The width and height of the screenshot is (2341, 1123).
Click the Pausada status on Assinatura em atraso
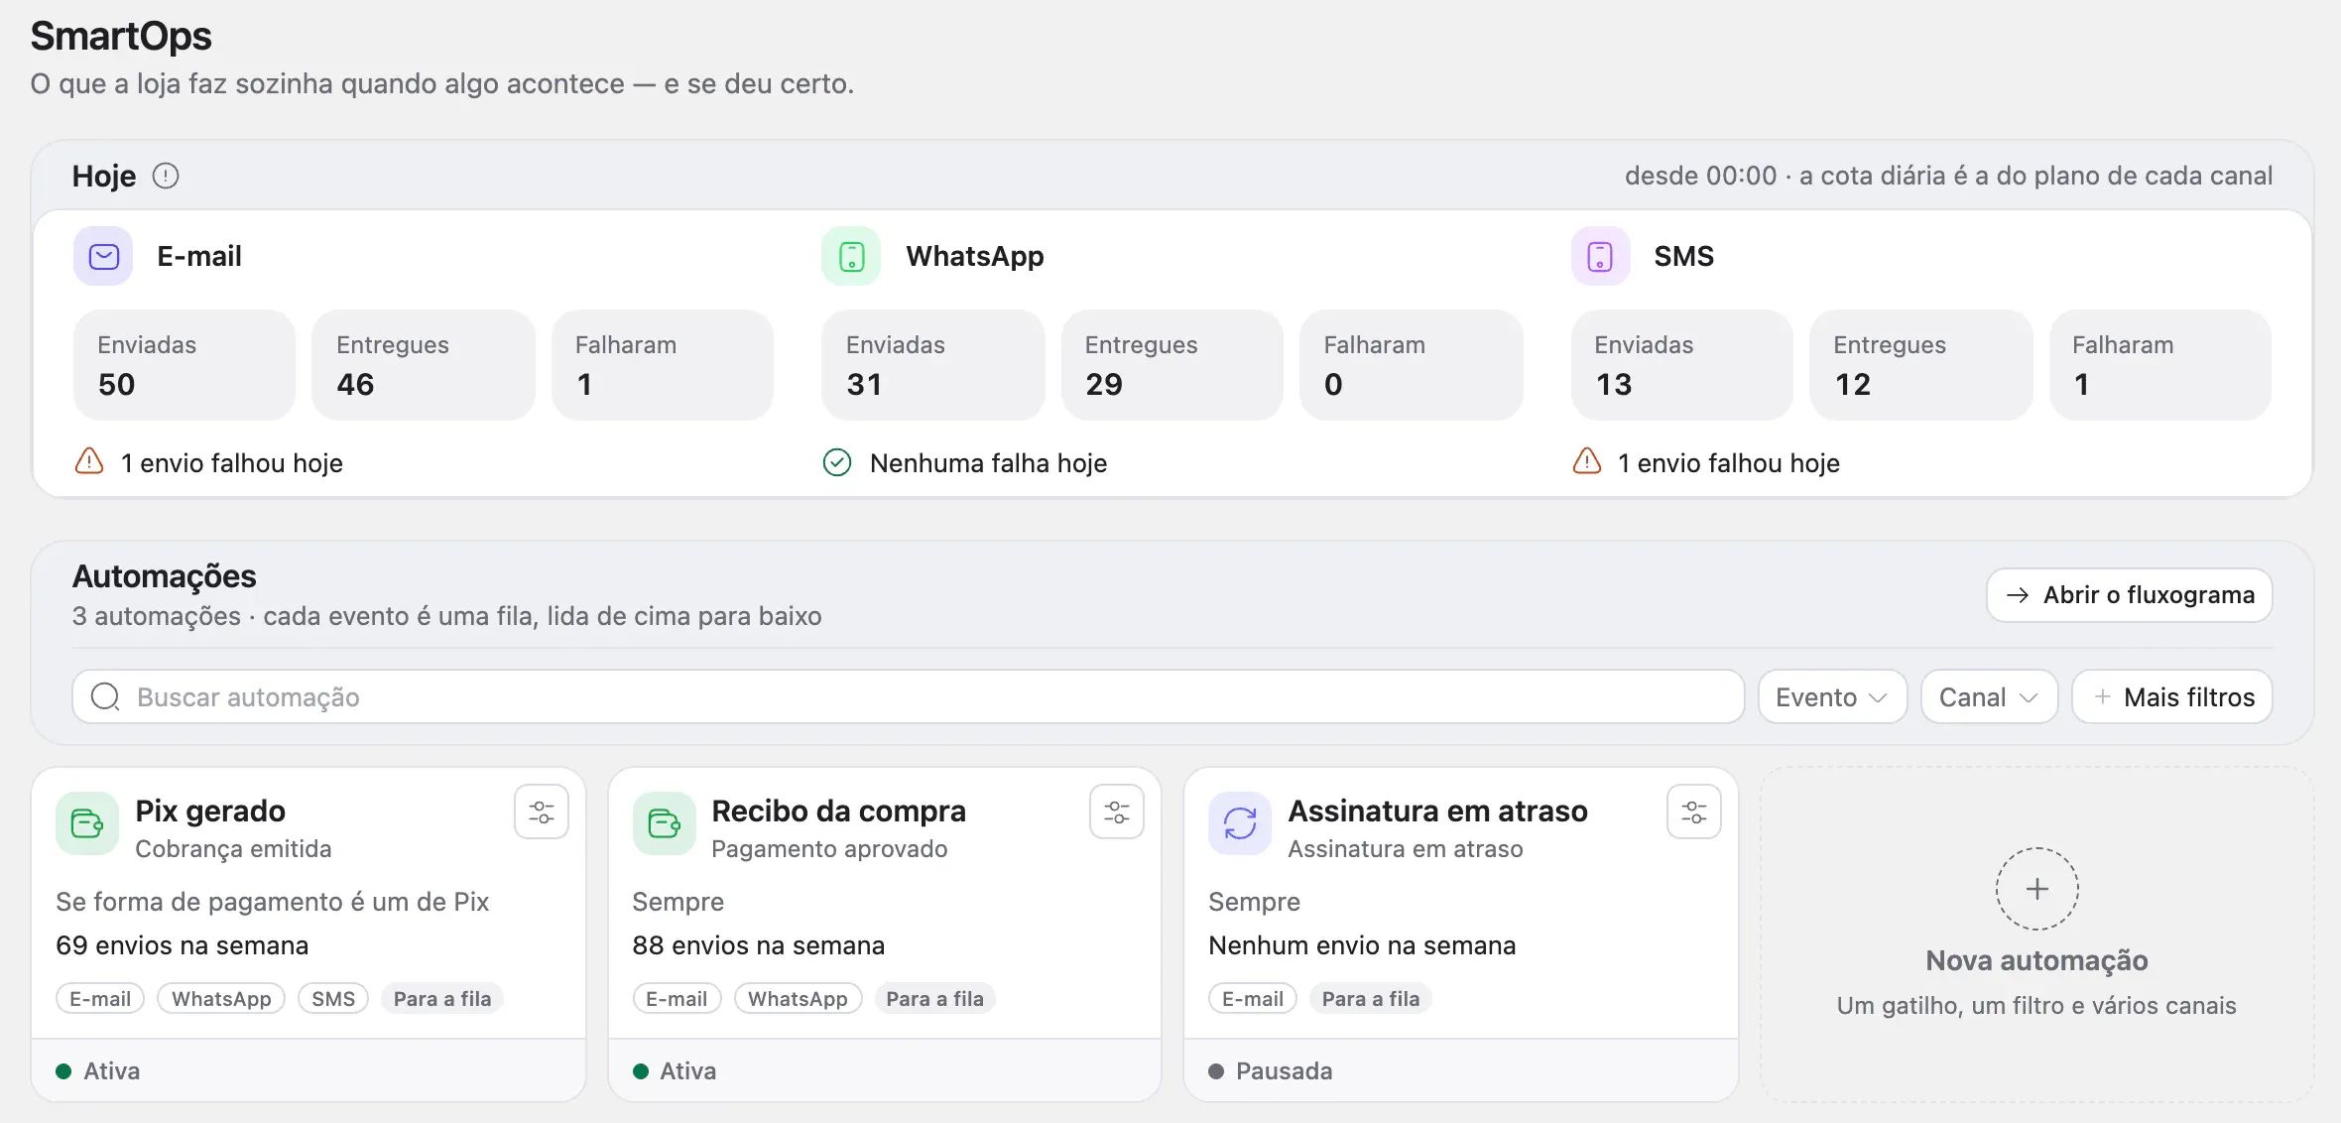point(1271,1071)
